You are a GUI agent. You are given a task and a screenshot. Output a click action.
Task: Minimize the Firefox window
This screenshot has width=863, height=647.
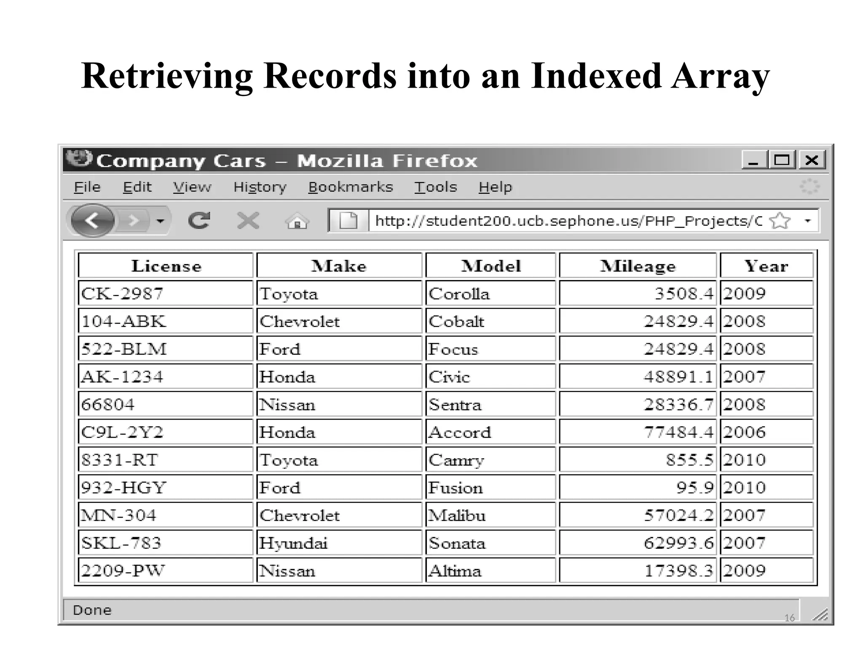tap(754, 160)
